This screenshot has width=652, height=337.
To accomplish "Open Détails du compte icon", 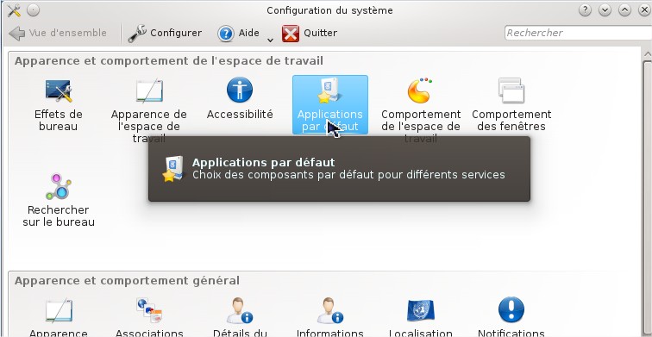I will (x=240, y=310).
